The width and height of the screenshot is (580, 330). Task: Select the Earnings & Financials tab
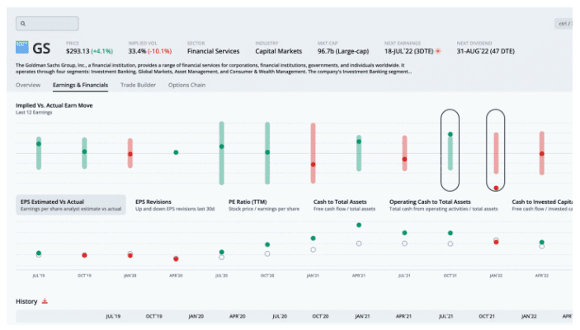point(80,85)
